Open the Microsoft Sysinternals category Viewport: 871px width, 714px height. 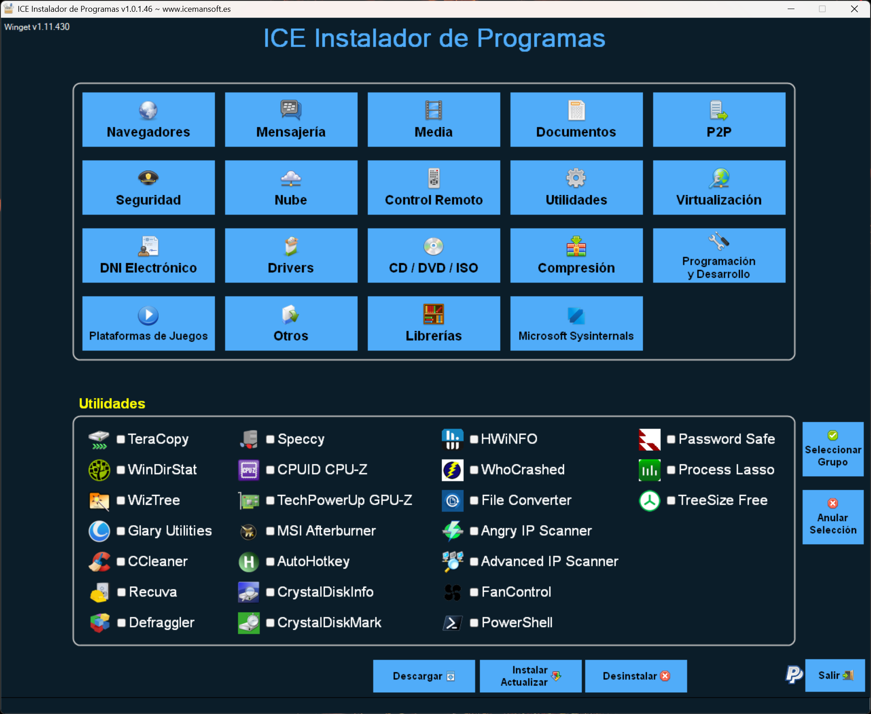(x=576, y=323)
